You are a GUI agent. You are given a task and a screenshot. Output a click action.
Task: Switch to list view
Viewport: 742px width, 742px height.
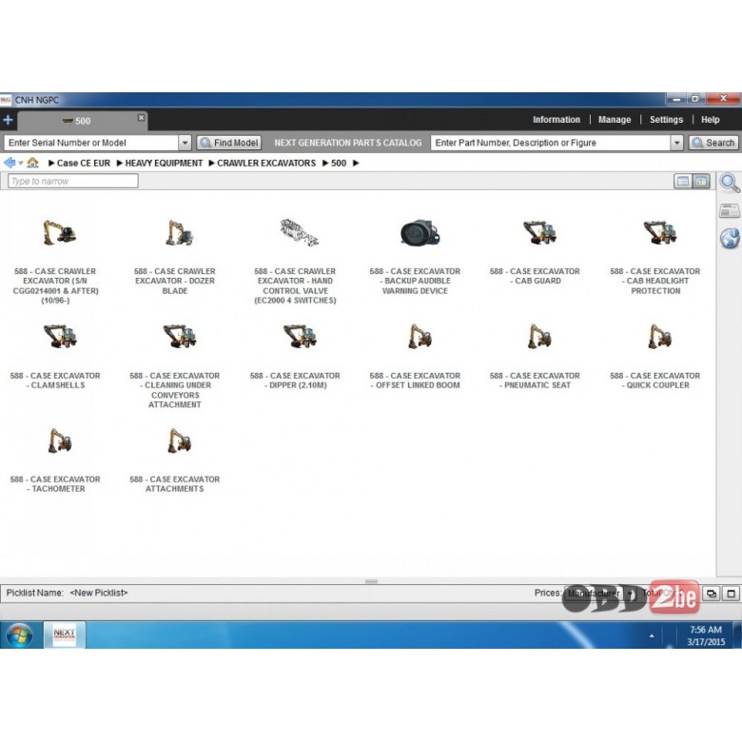682,181
